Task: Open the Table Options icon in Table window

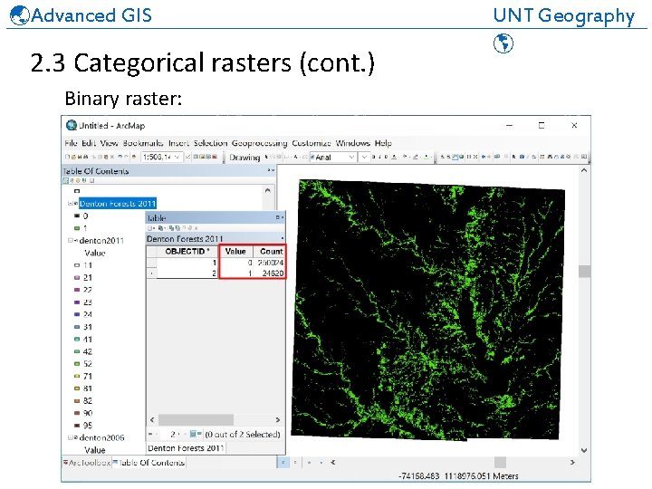Action: coord(150,228)
